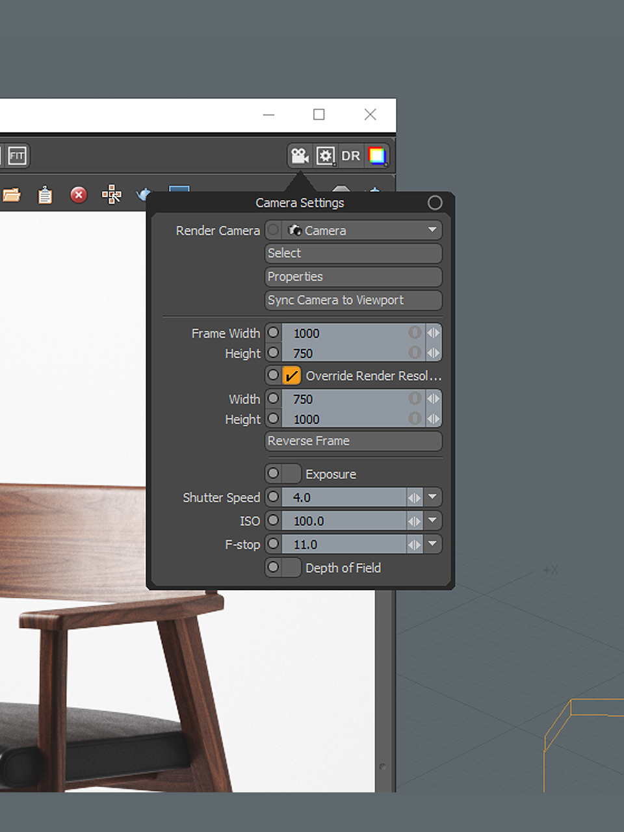Open the color channels RGB icon
This screenshot has width=624, height=832.
point(377,156)
